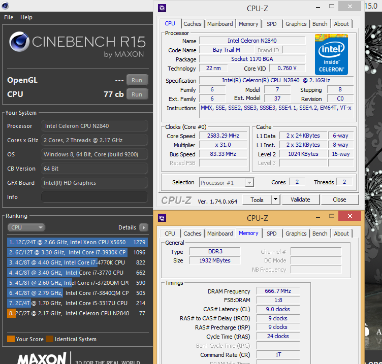
Task: Click the Core VID value 0.760 V
Action: click(x=287, y=68)
